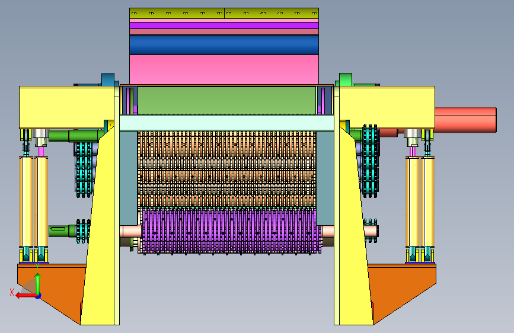514x333 pixels.
Task: Select the outermost right yellow cylinder column
Action: pos(428,201)
